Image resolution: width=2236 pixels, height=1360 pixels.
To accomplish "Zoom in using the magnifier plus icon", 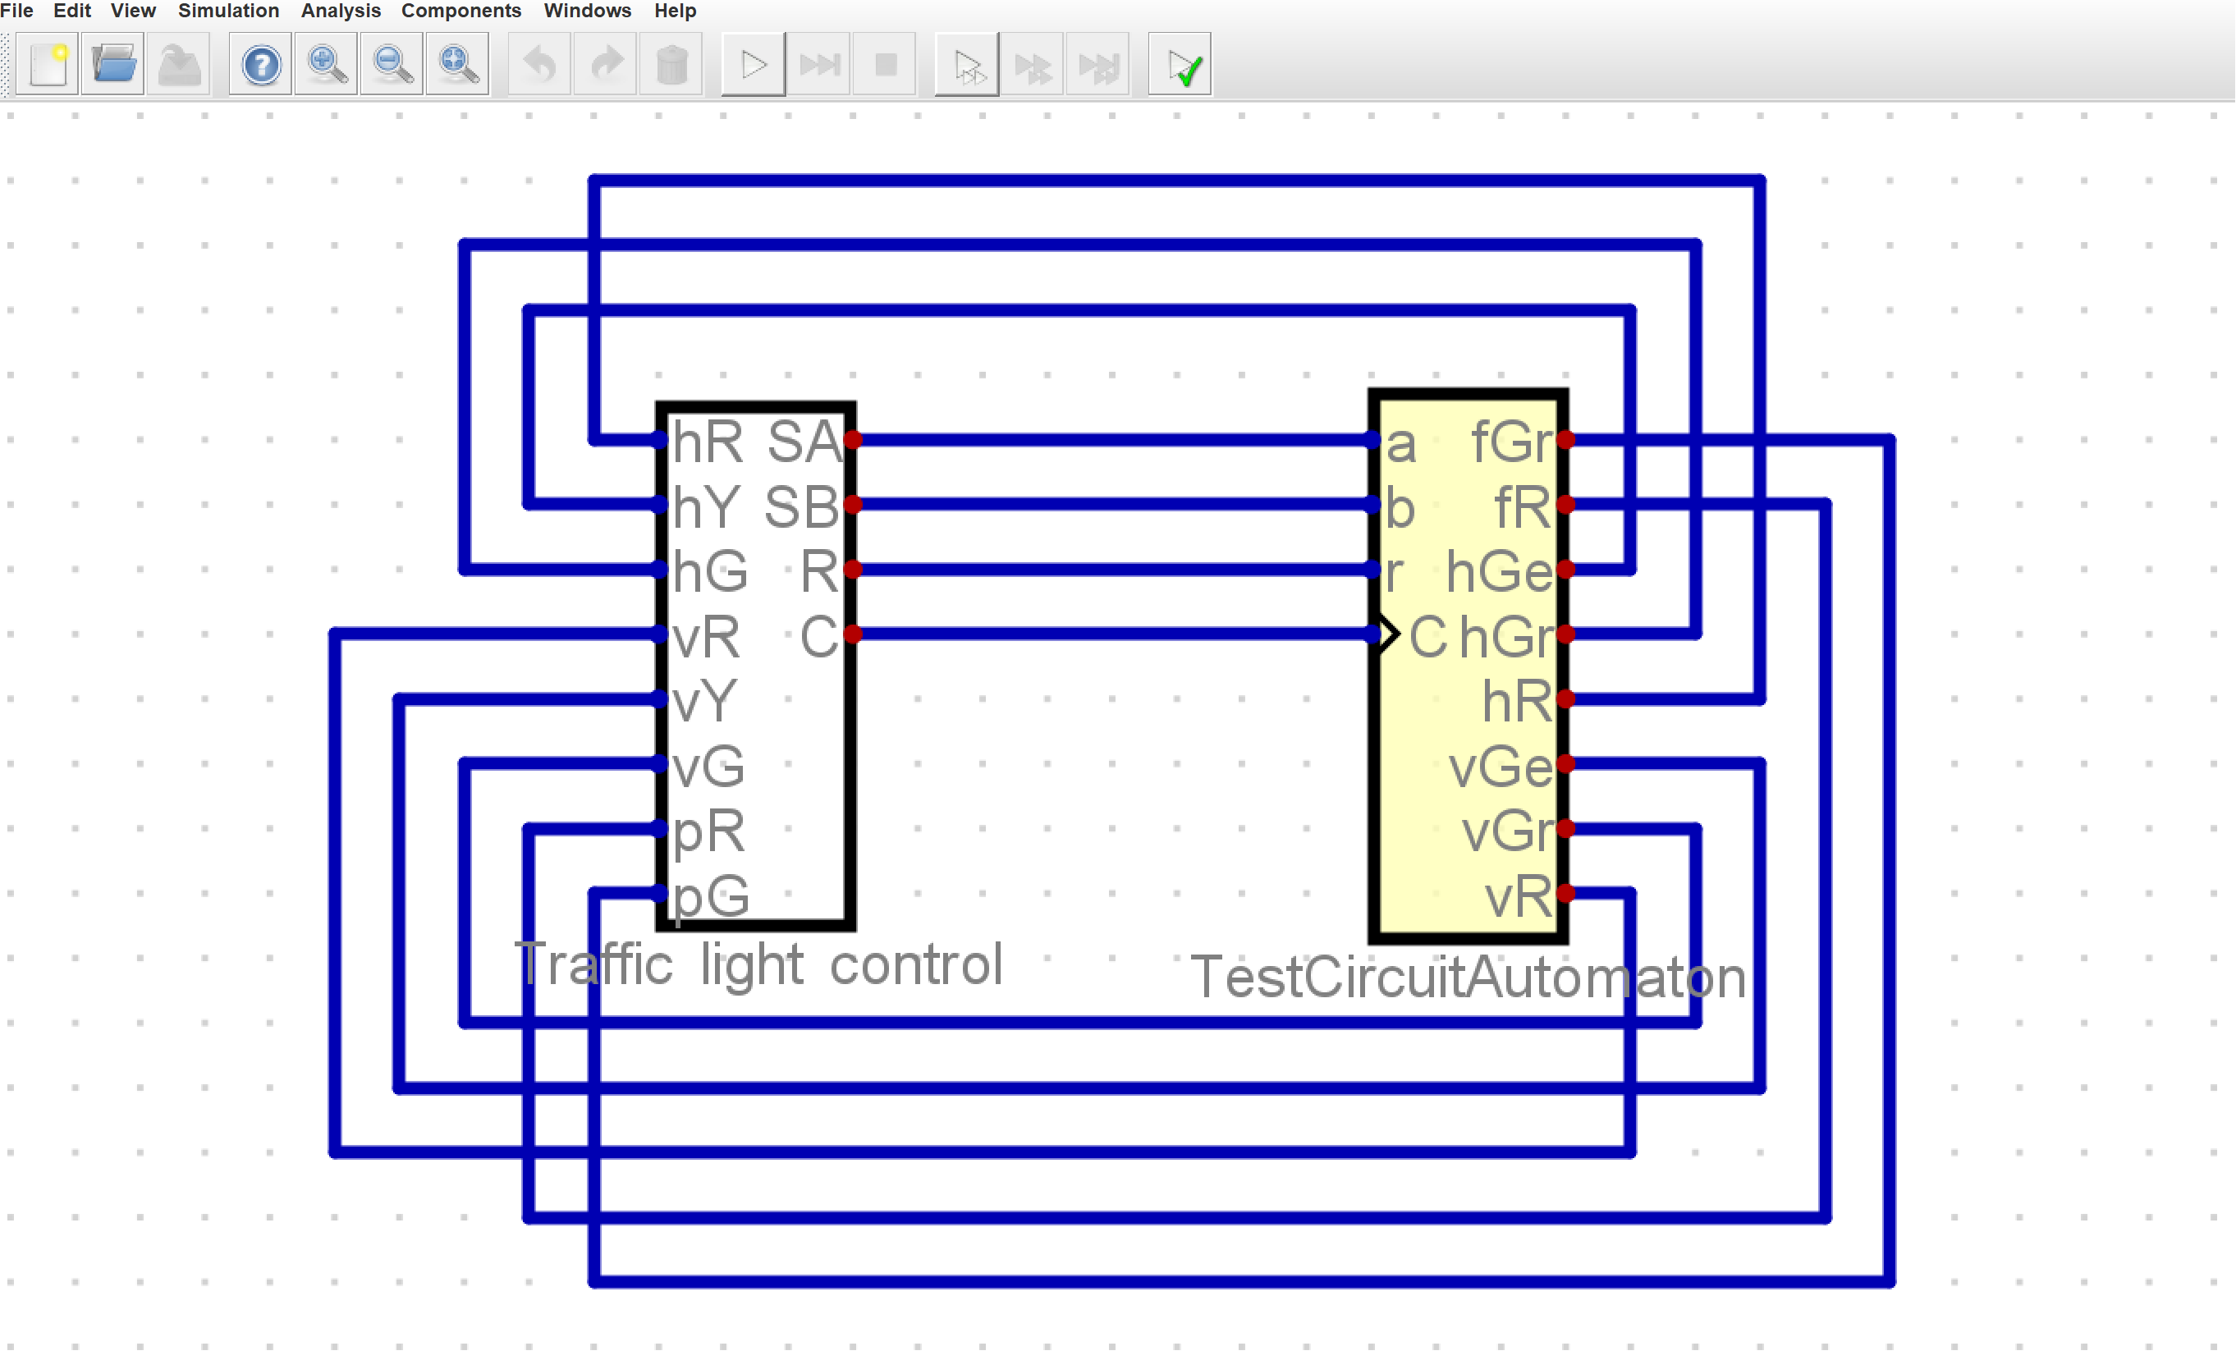I will pyautogui.click(x=326, y=64).
